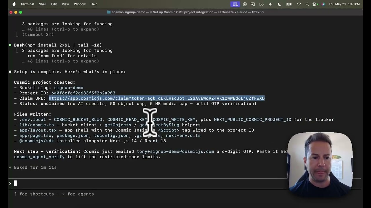This screenshot has width=371, height=208.
Task: Open the highlighted Cosmic claim URL
Action: (x=157, y=98)
